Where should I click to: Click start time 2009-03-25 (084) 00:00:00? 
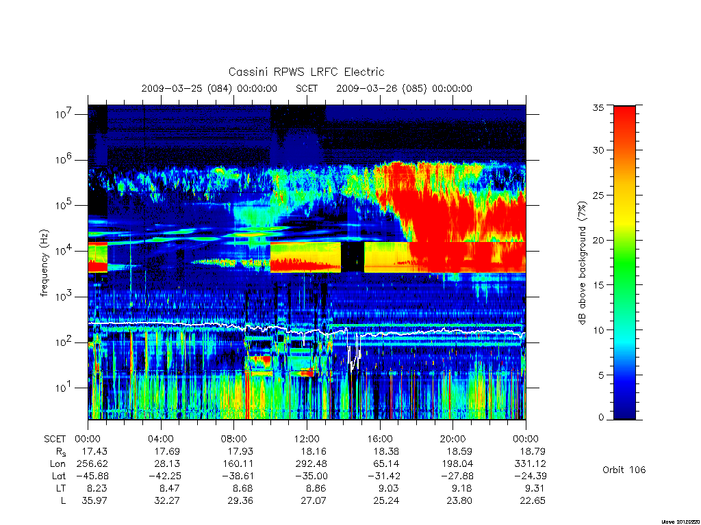tap(209, 88)
